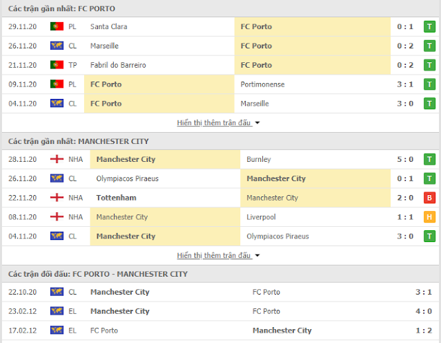Open 'Hiển thị thêm trận đấu' under FC Porto
This screenshot has height=343, width=441.
click(x=214, y=123)
